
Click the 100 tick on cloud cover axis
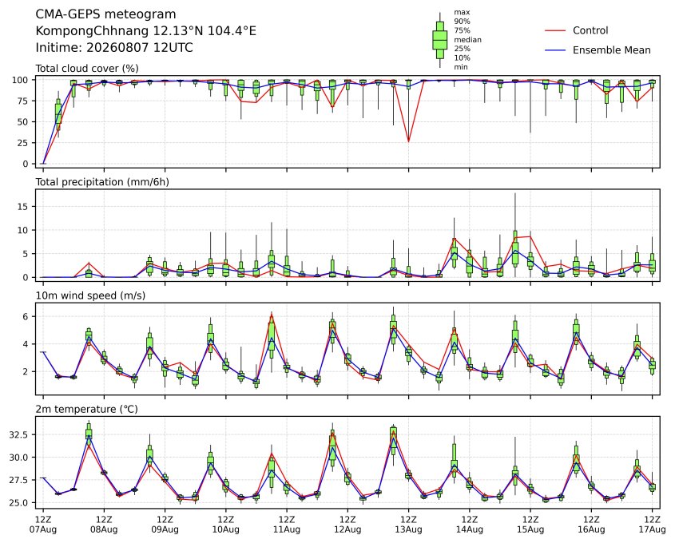click(x=20, y=80)
